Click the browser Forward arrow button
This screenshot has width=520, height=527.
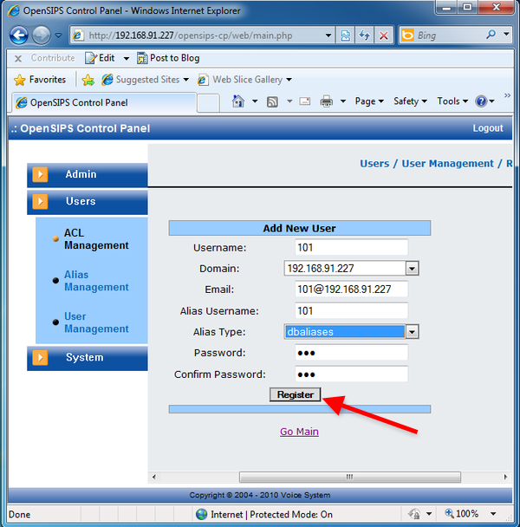[x=41, y=35]
